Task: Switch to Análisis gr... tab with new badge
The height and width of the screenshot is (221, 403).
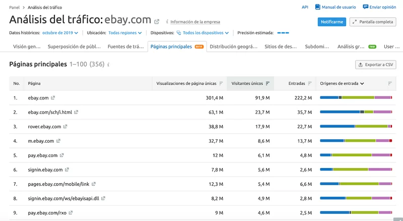Action: (x=357, y=46)
